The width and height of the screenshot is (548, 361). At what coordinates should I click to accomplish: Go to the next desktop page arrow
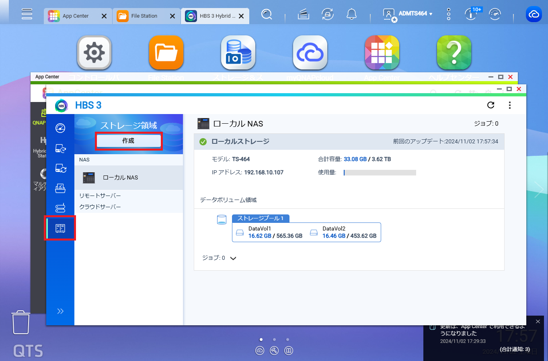539,190
